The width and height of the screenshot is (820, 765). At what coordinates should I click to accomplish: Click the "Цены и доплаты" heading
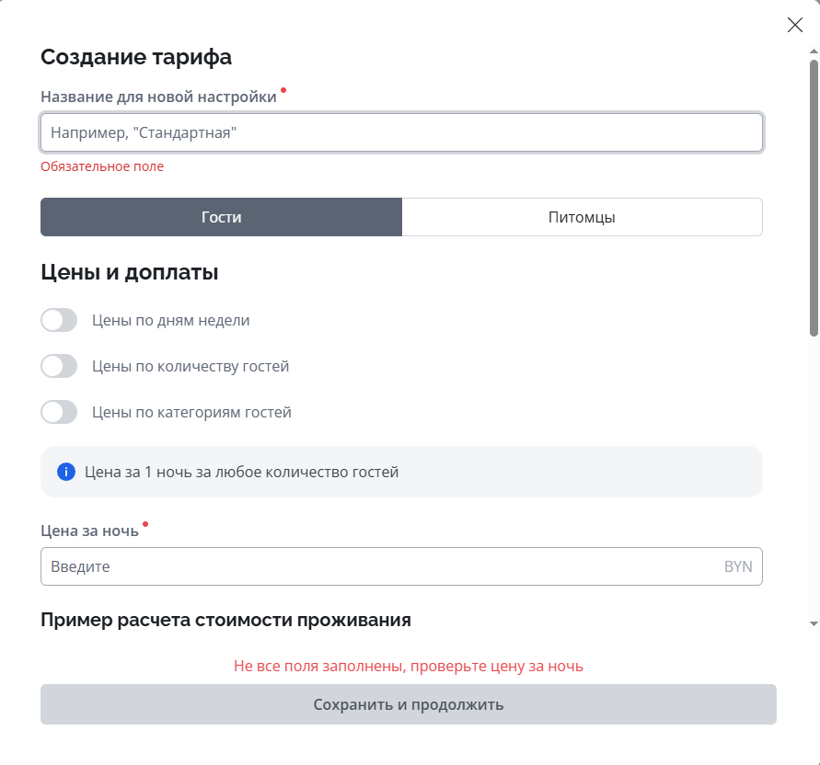coord(130,272)
